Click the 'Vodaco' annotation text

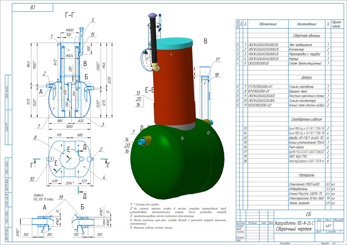[39, 195]
